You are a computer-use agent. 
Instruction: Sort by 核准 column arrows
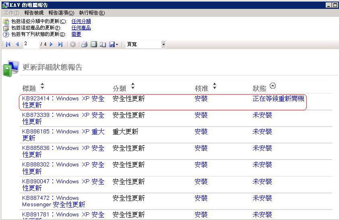point(214,86)
